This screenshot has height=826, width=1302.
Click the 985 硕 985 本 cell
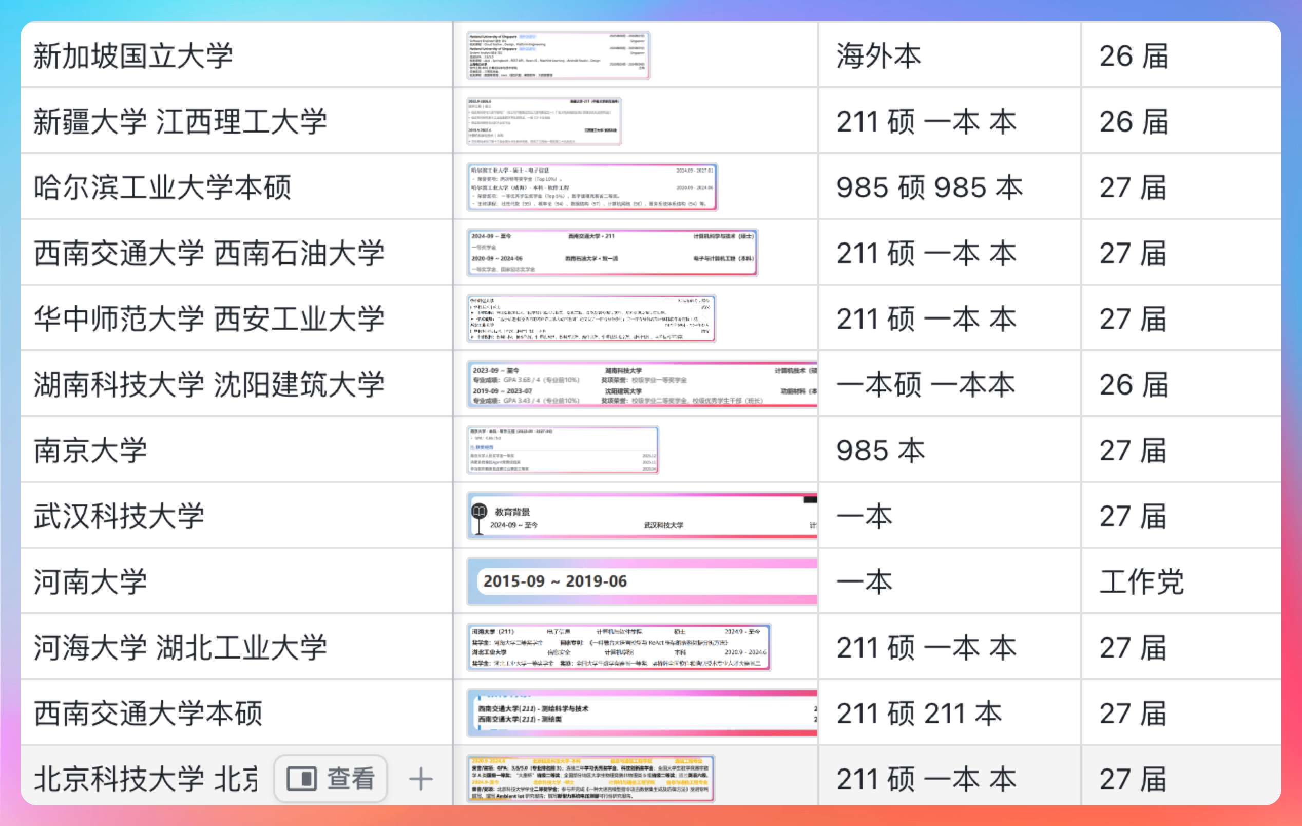coord(929,187)
